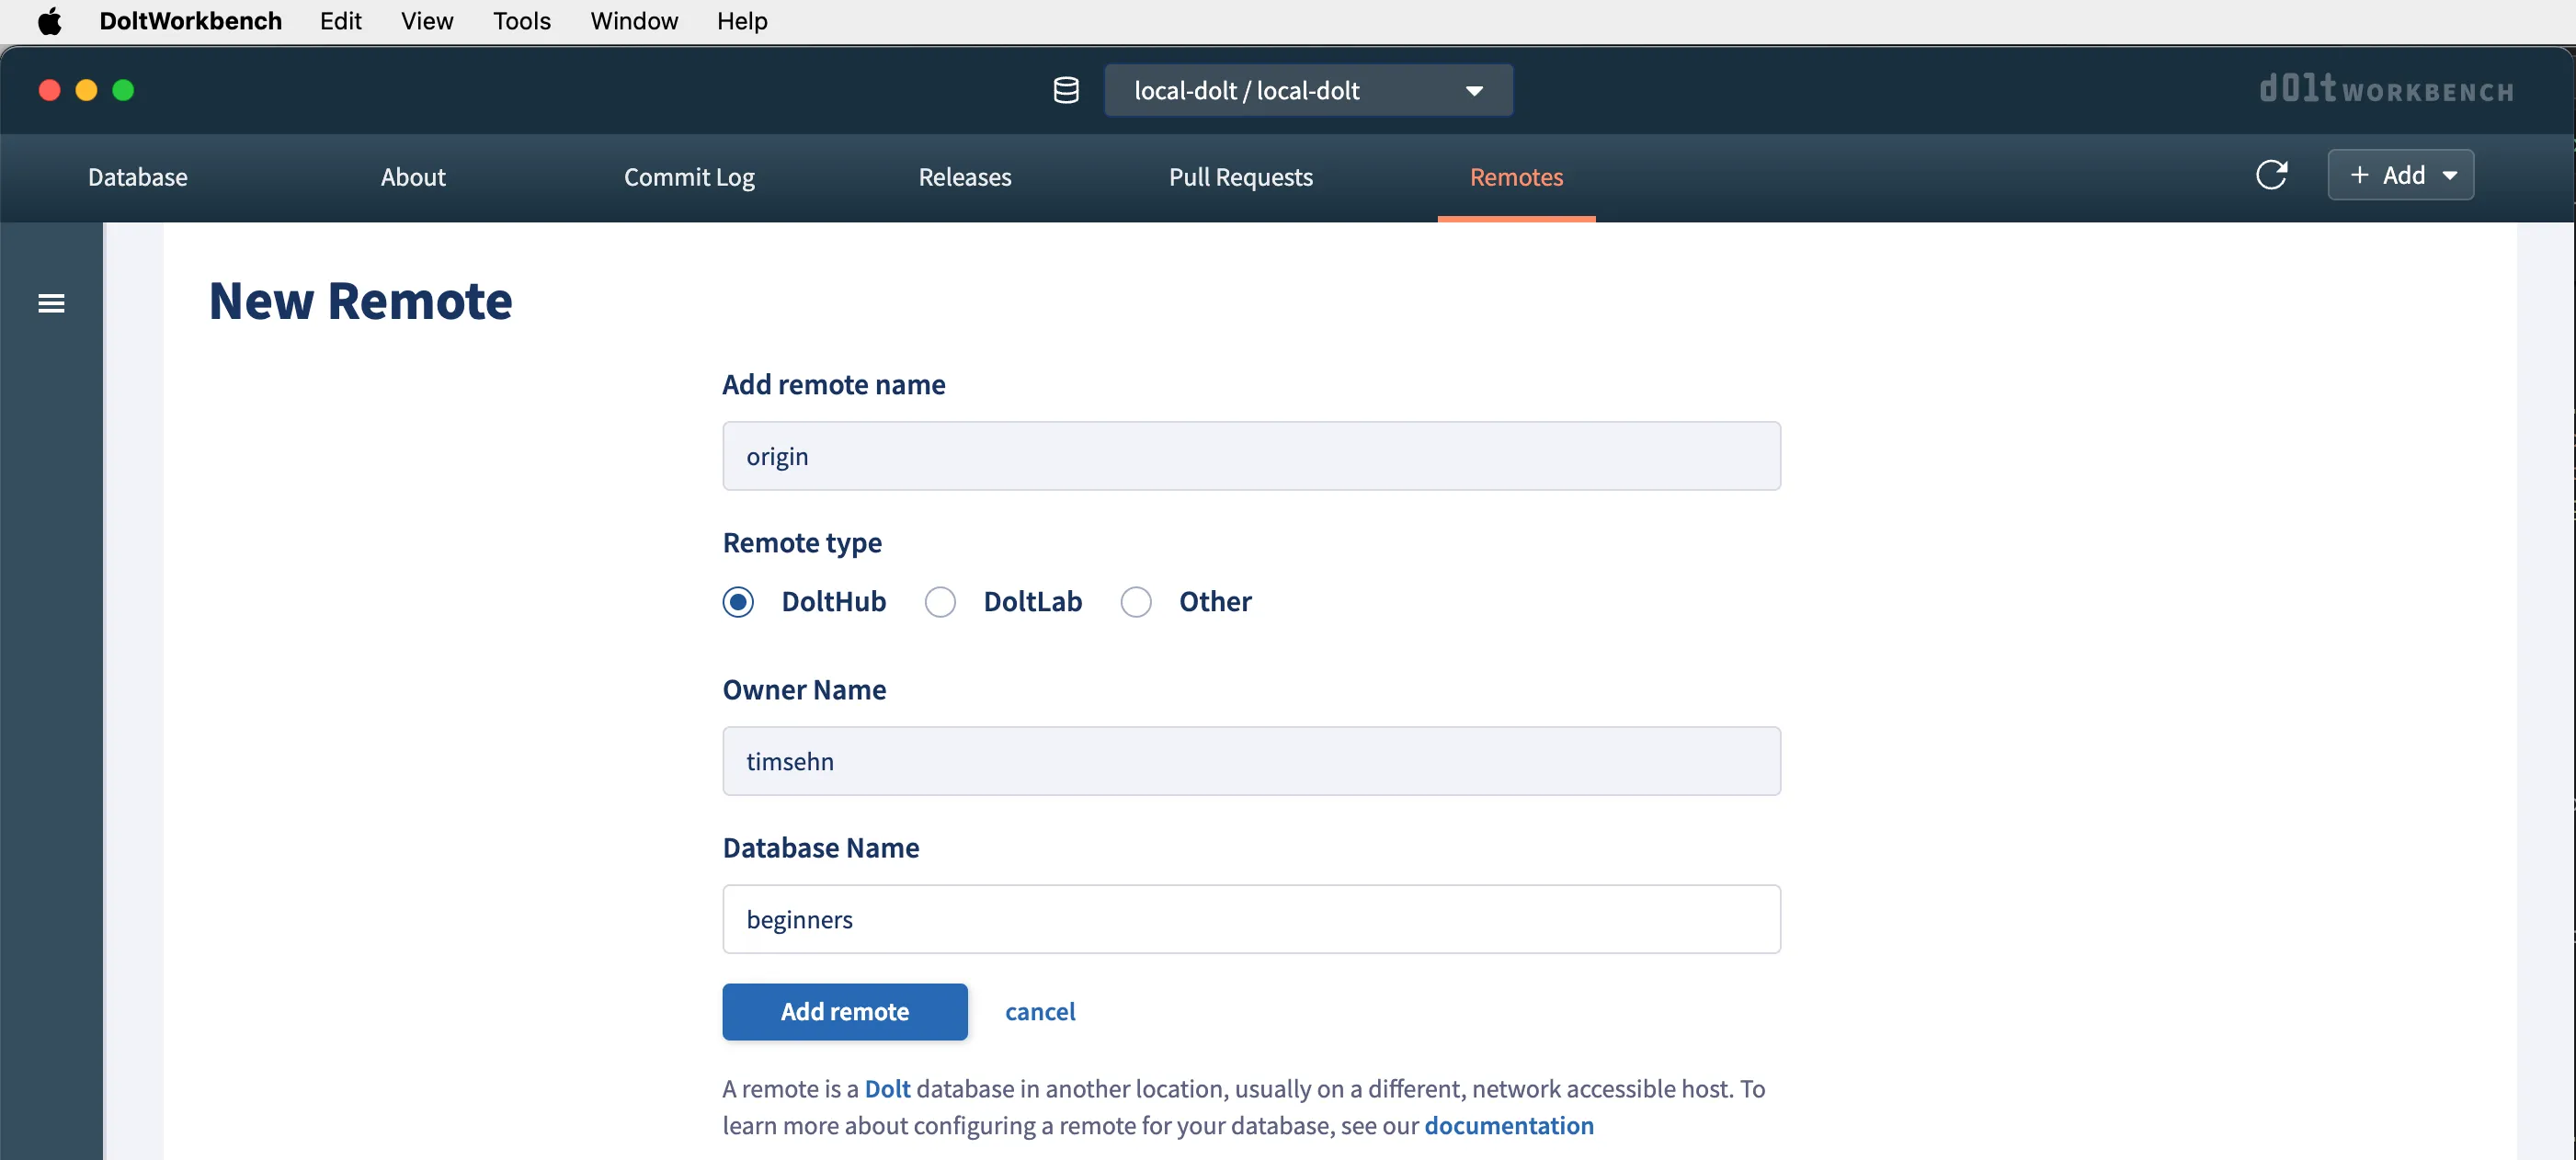Open the Commit Log tab
The height and width of the screenshot is (1160, 2576).
pyautogui.click(x=689, y=177)
